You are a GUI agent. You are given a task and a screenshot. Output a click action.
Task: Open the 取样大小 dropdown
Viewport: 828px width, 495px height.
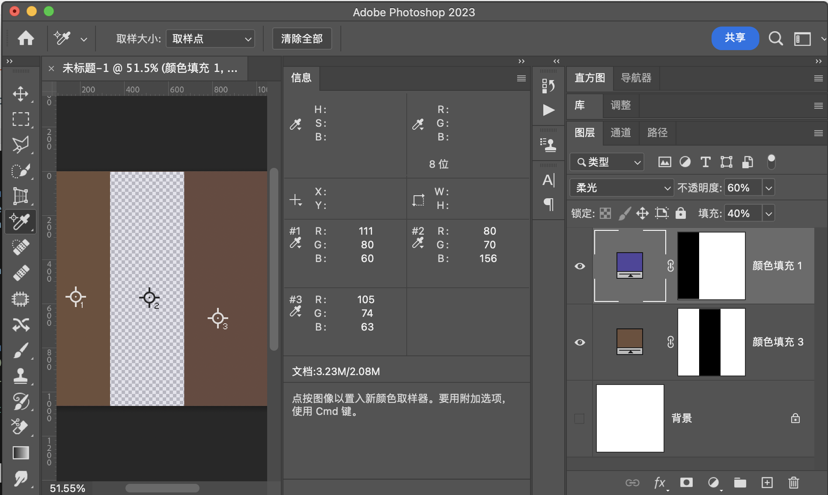211,39
